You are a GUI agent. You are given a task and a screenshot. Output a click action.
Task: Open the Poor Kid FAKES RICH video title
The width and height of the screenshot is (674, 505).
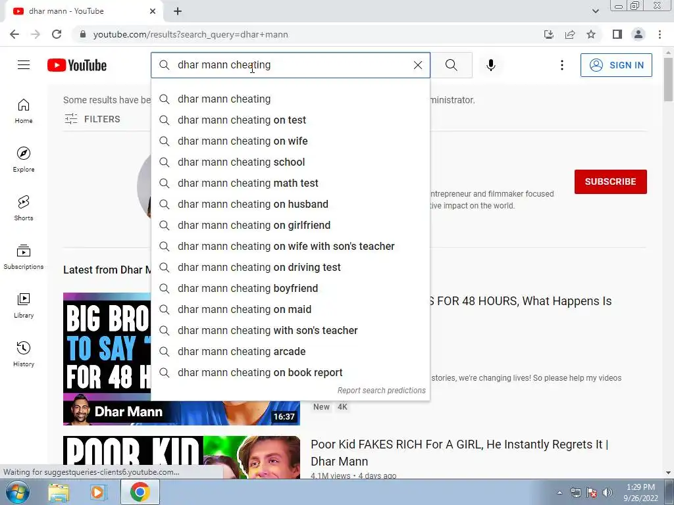459,452
